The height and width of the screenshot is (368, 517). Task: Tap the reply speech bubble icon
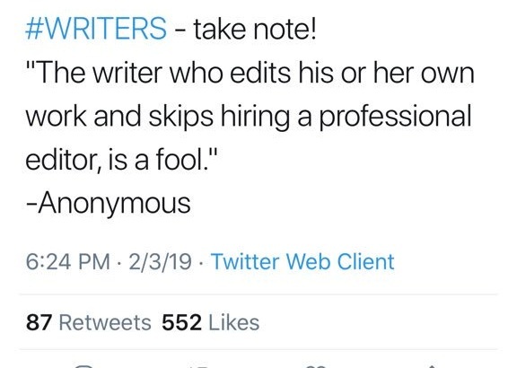83,366
